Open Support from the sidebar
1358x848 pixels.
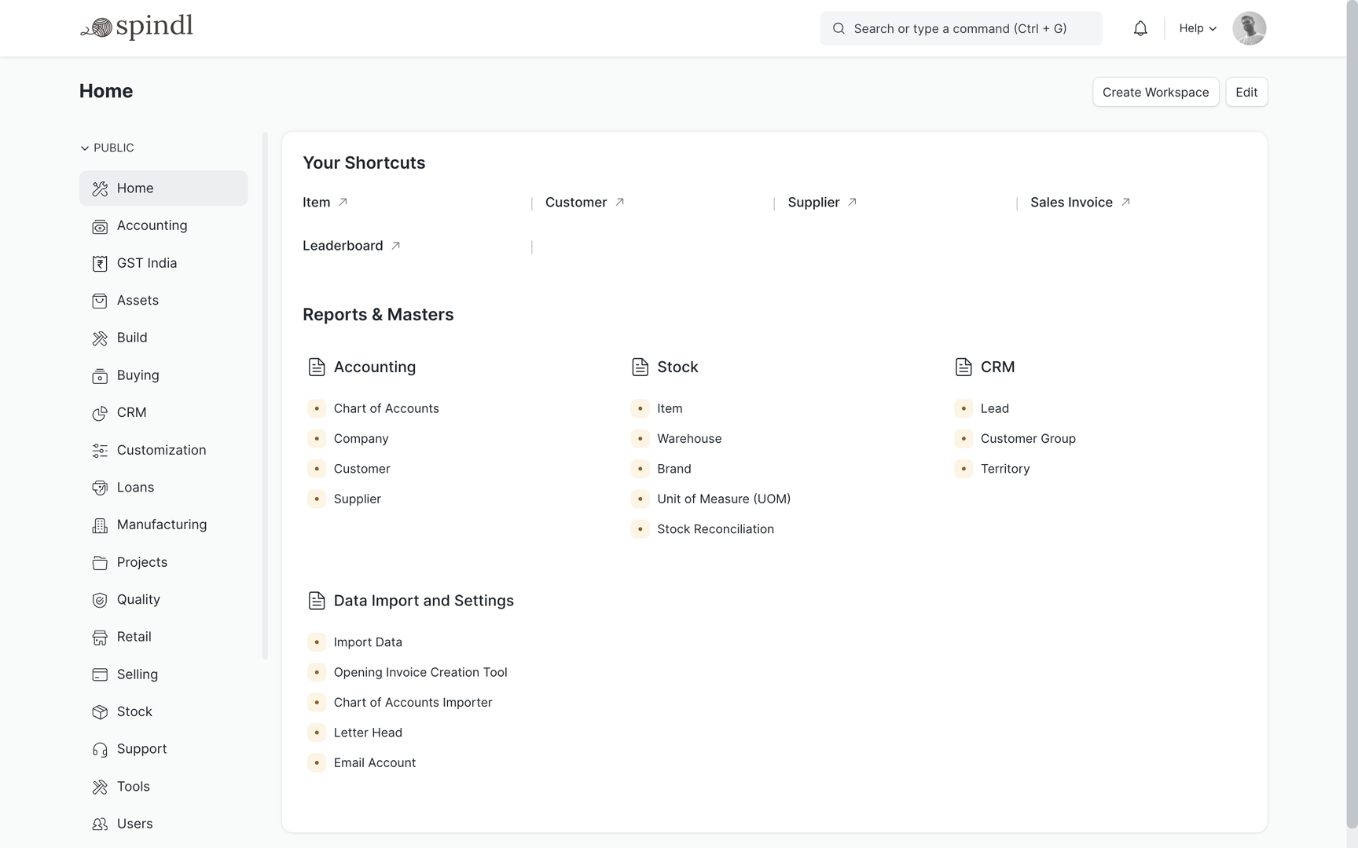pos(163,749)
